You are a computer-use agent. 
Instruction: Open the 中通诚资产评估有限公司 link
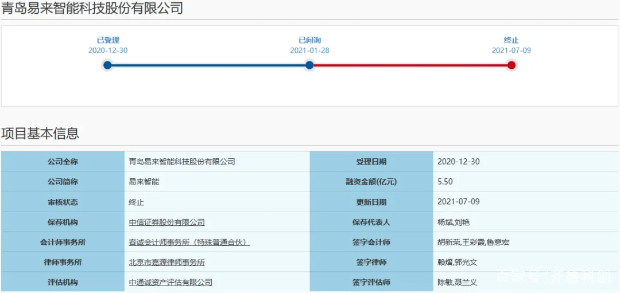pos(170,282)
